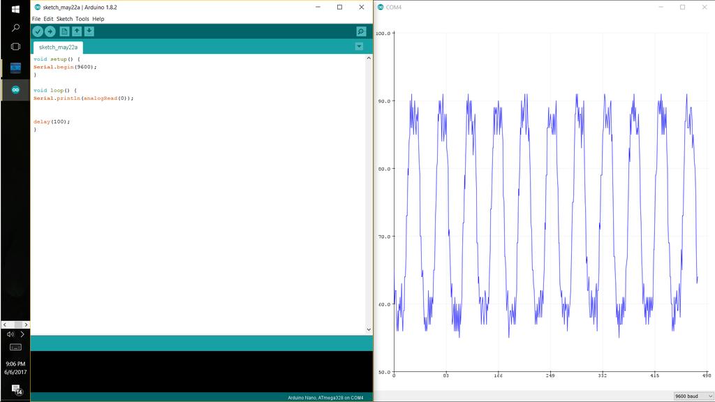
Task: Open the sketch tab dropdown arrow
Action: pos(358,46)
